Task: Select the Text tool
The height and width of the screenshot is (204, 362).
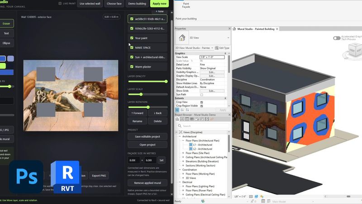Action: pyautogui.click(x=6, y=33)
